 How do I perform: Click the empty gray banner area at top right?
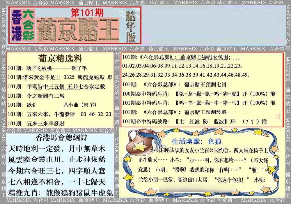(x=214, y=26)
